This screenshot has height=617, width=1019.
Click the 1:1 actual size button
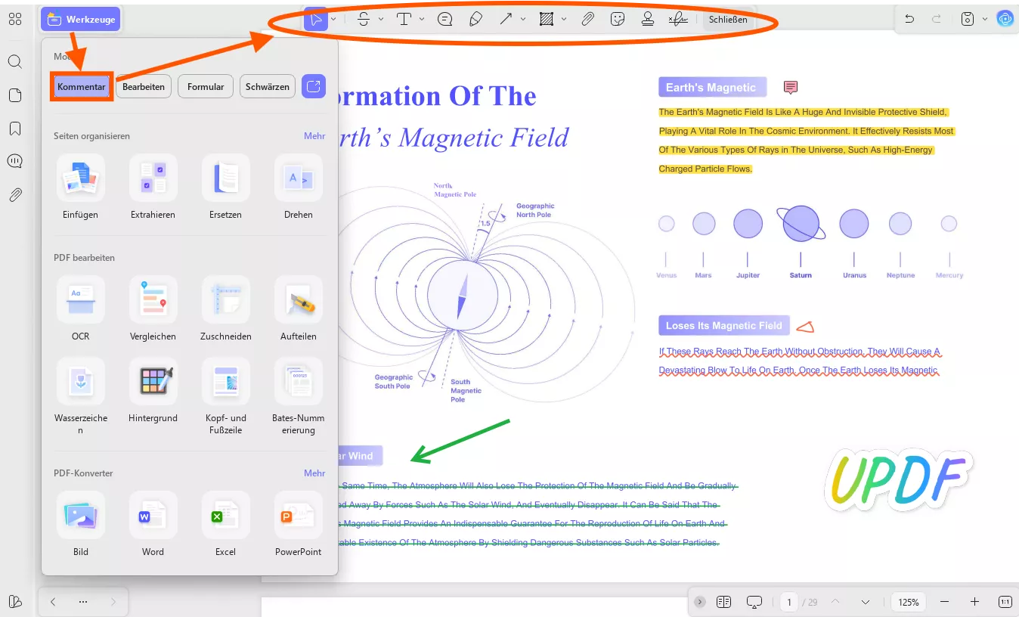(x=1005, y=602)
